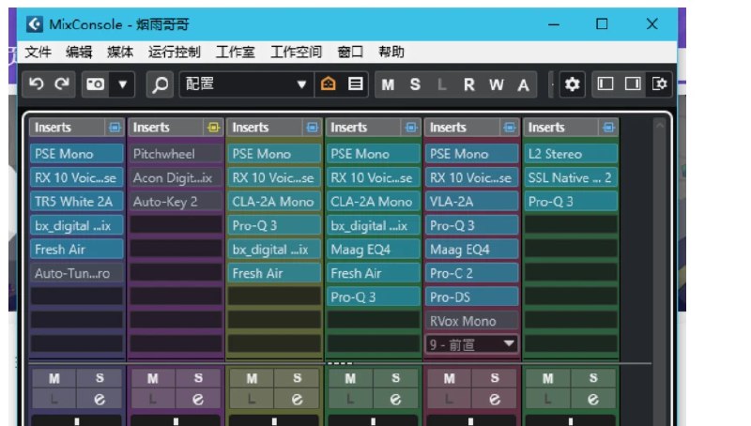The width and height of the screenshot is (751, 426).
Task: Edit settings of the fourth channel
Action: point(395,399)
